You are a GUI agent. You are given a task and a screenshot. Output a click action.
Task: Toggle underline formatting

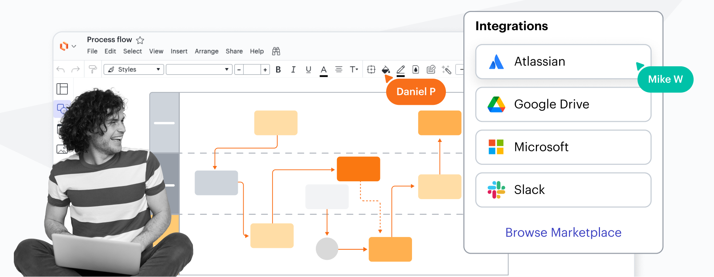click(x=309, y=70)
